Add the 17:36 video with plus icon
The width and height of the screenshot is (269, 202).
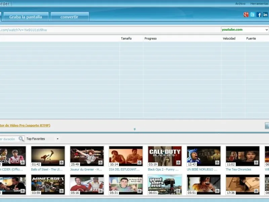click(256, 191)
